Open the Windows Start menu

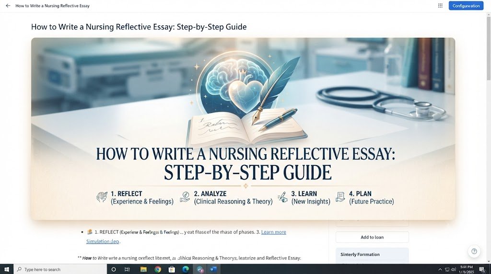[7, 269]
